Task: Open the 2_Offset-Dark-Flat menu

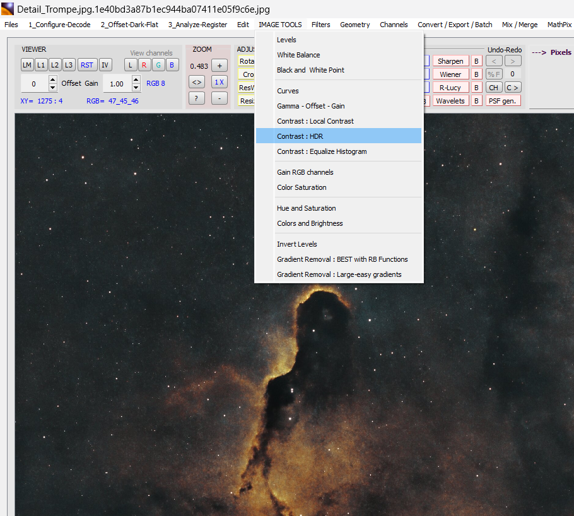Action: click(x=129, y=25)
